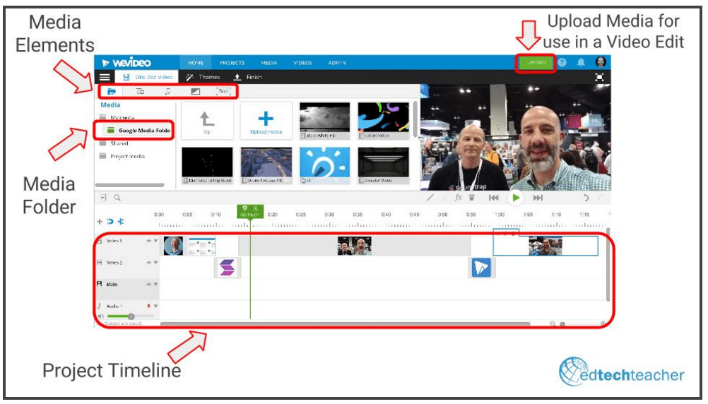Viewport: 708px width, 404px height.
Task: Skip to the next clip
Action: click(x=537, y=198)
